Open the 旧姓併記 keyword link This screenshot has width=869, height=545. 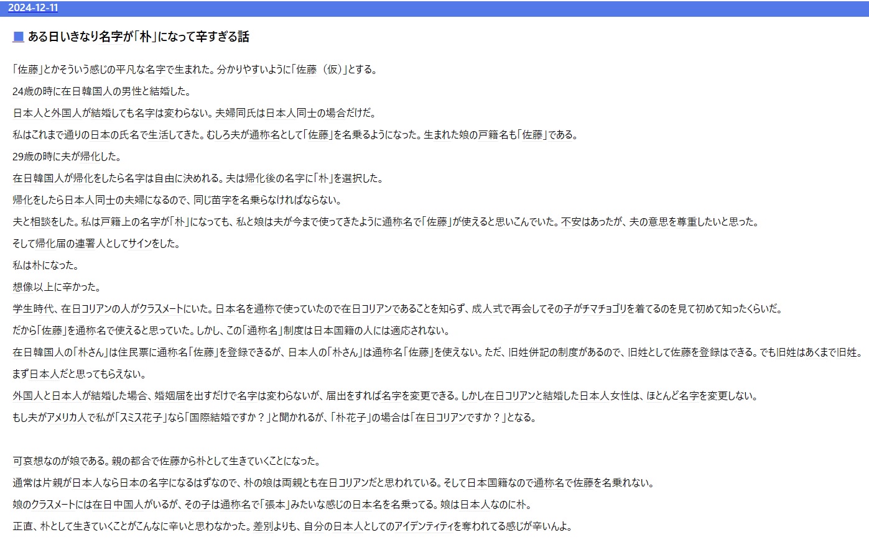529,352
